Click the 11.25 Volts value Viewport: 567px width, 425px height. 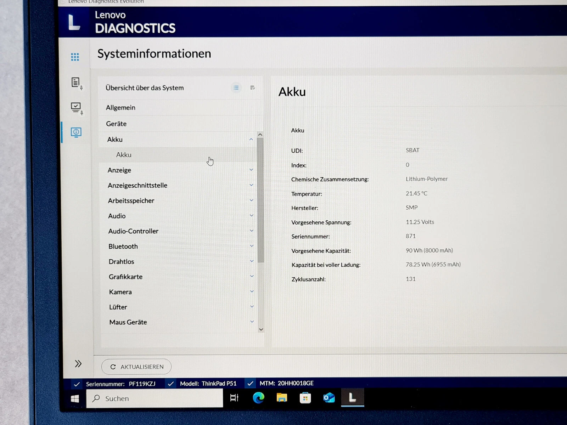[x=420, y=222]
